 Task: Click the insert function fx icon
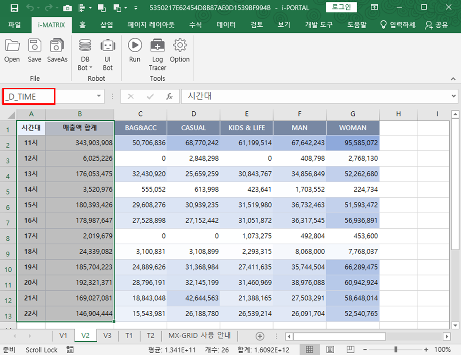click(x=169, y=96)
